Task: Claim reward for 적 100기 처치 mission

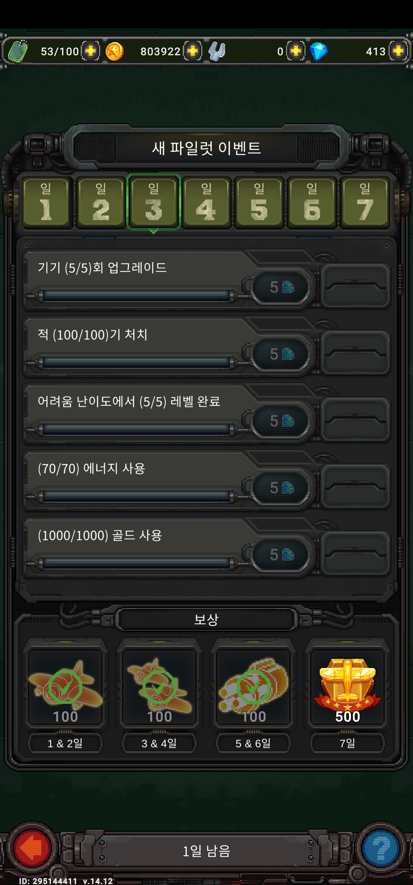Action: pos(355,353)
